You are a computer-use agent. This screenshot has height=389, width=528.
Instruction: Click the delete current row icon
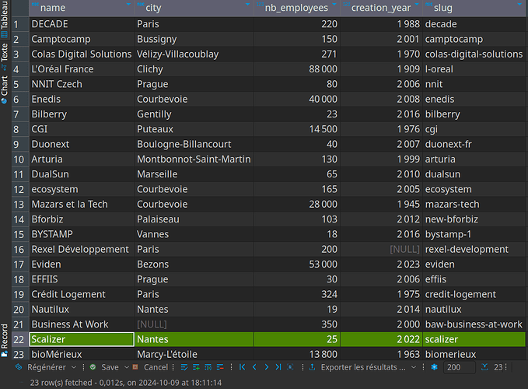coord(220,367)
